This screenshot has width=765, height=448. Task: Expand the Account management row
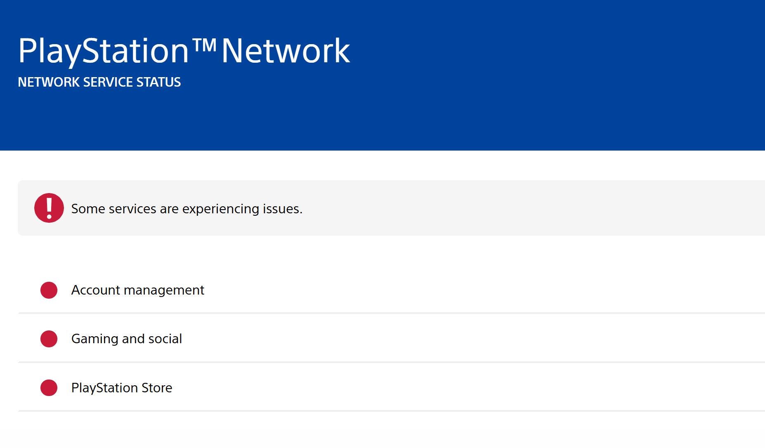point(392,290)
